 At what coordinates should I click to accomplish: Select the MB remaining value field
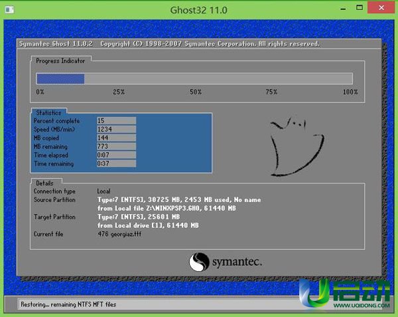116,146
